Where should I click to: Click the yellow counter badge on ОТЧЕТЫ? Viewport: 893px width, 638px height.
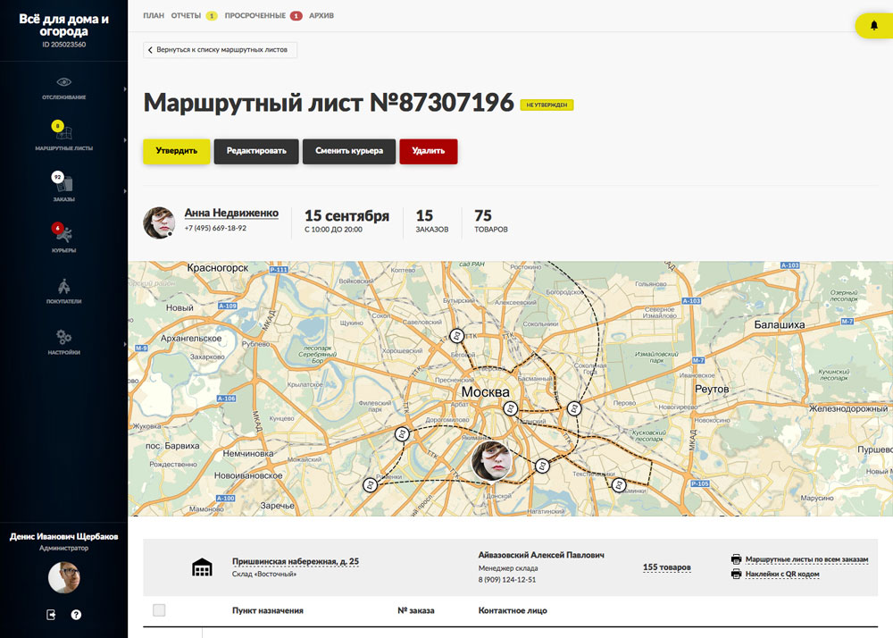tap(212, 16)
